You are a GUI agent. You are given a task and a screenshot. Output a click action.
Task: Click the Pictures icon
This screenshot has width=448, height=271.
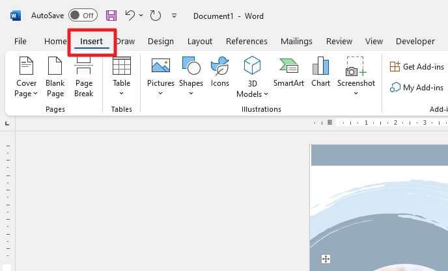point(161,66)
